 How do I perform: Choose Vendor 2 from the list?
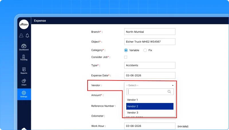point(150,106)
